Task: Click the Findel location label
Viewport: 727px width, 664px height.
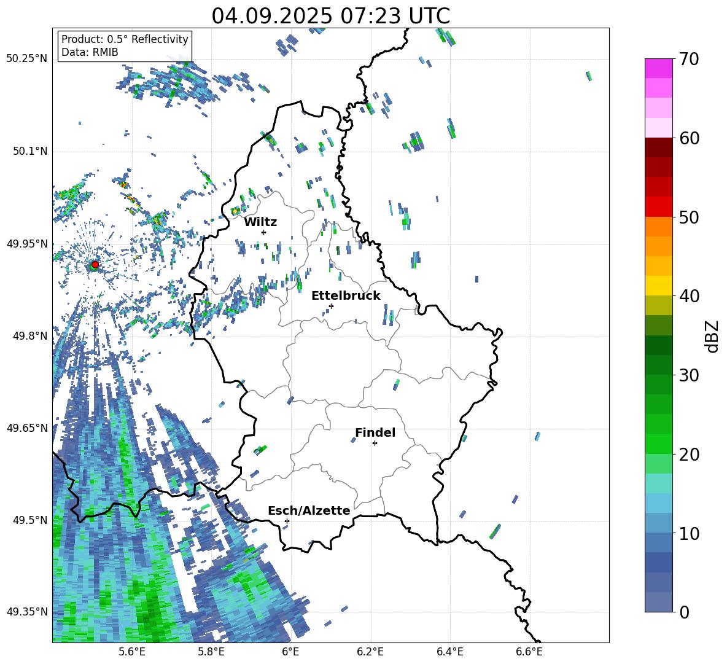Action: [x=375, y=432]
